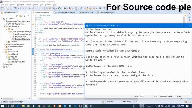Collapse the WebContent folder node
This screenshot has width=192, height=108.
pos(4,52)
